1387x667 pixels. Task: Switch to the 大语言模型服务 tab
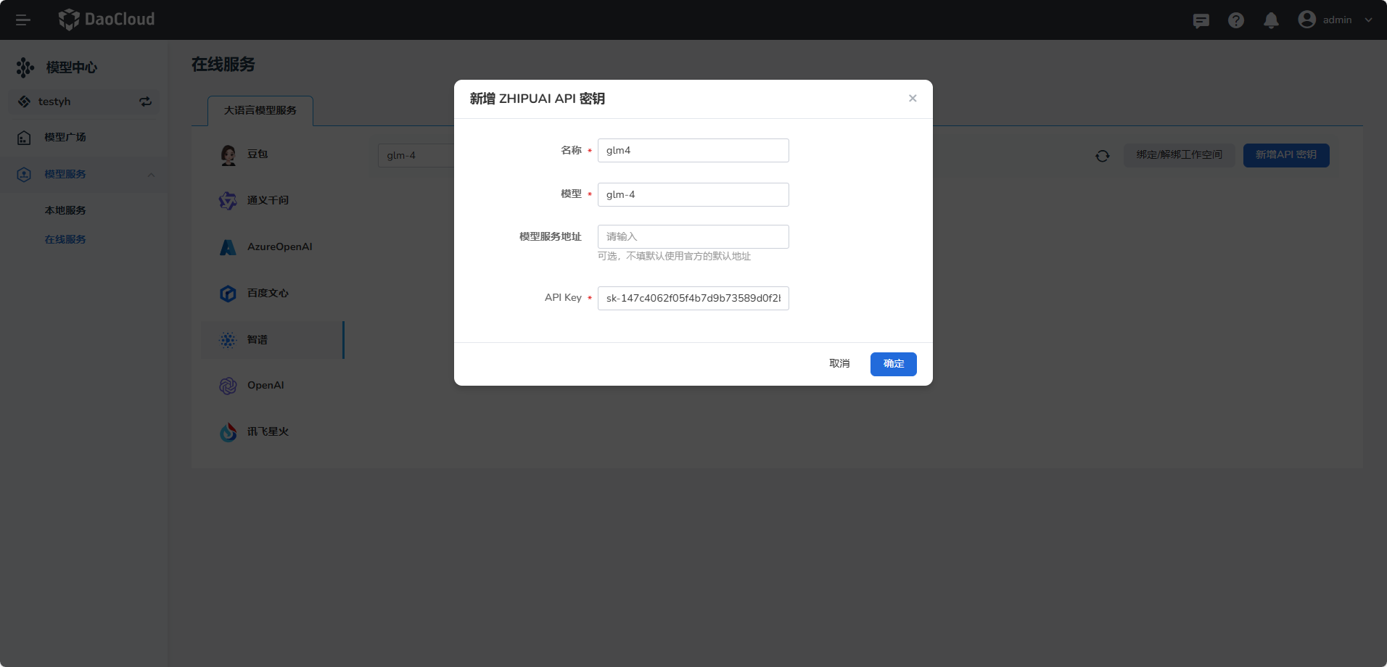click(x=260, y=110)
